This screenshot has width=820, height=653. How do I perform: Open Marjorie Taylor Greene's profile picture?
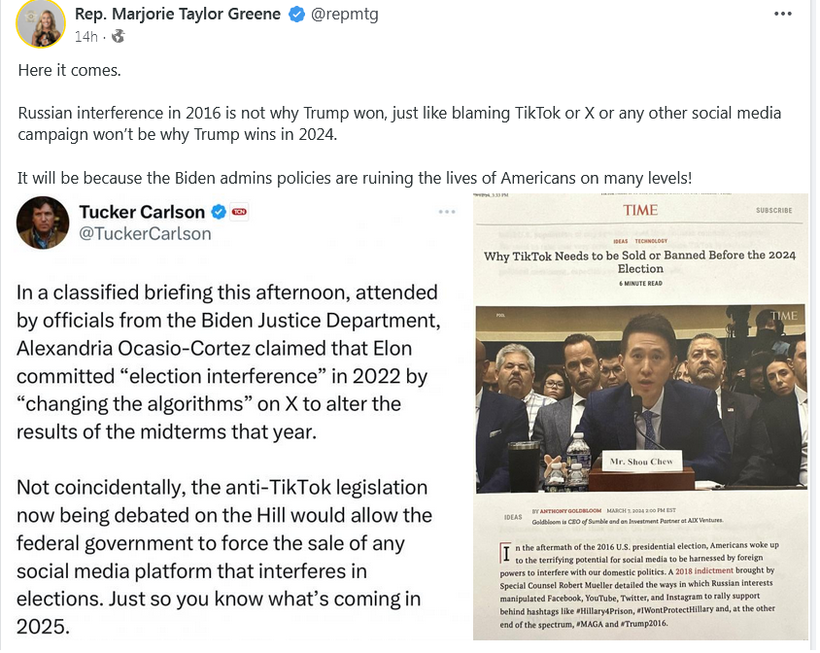point(41,23)
